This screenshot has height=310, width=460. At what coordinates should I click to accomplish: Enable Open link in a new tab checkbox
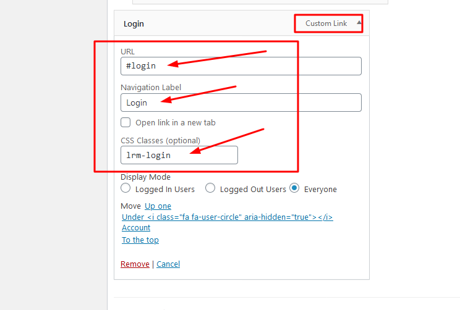(x=126, y=122)
